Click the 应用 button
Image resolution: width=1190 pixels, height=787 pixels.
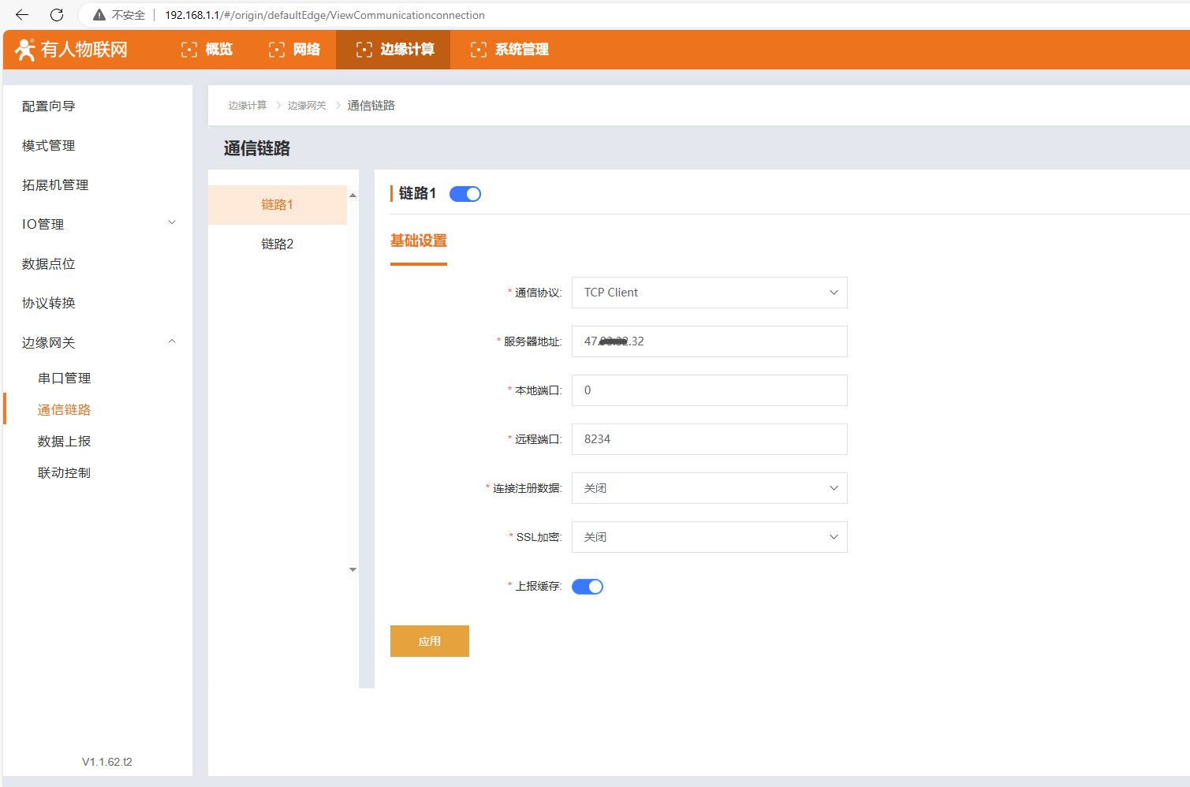coord(429,641)
